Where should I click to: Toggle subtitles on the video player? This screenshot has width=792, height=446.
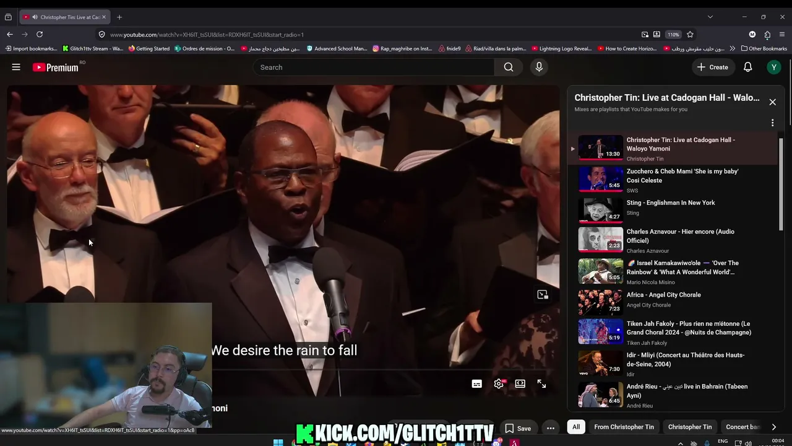point(476,384)
